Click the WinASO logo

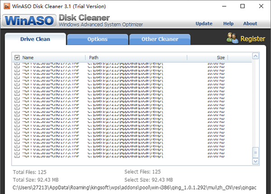29,21
